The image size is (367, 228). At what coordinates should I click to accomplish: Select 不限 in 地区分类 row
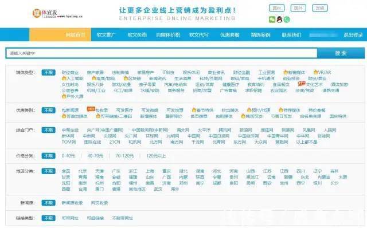coord(48,171)
